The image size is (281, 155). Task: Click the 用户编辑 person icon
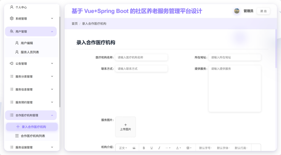(x=17, y=43)
